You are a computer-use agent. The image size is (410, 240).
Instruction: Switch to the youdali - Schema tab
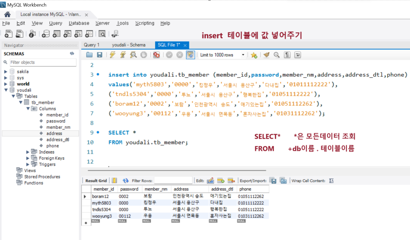129,45
